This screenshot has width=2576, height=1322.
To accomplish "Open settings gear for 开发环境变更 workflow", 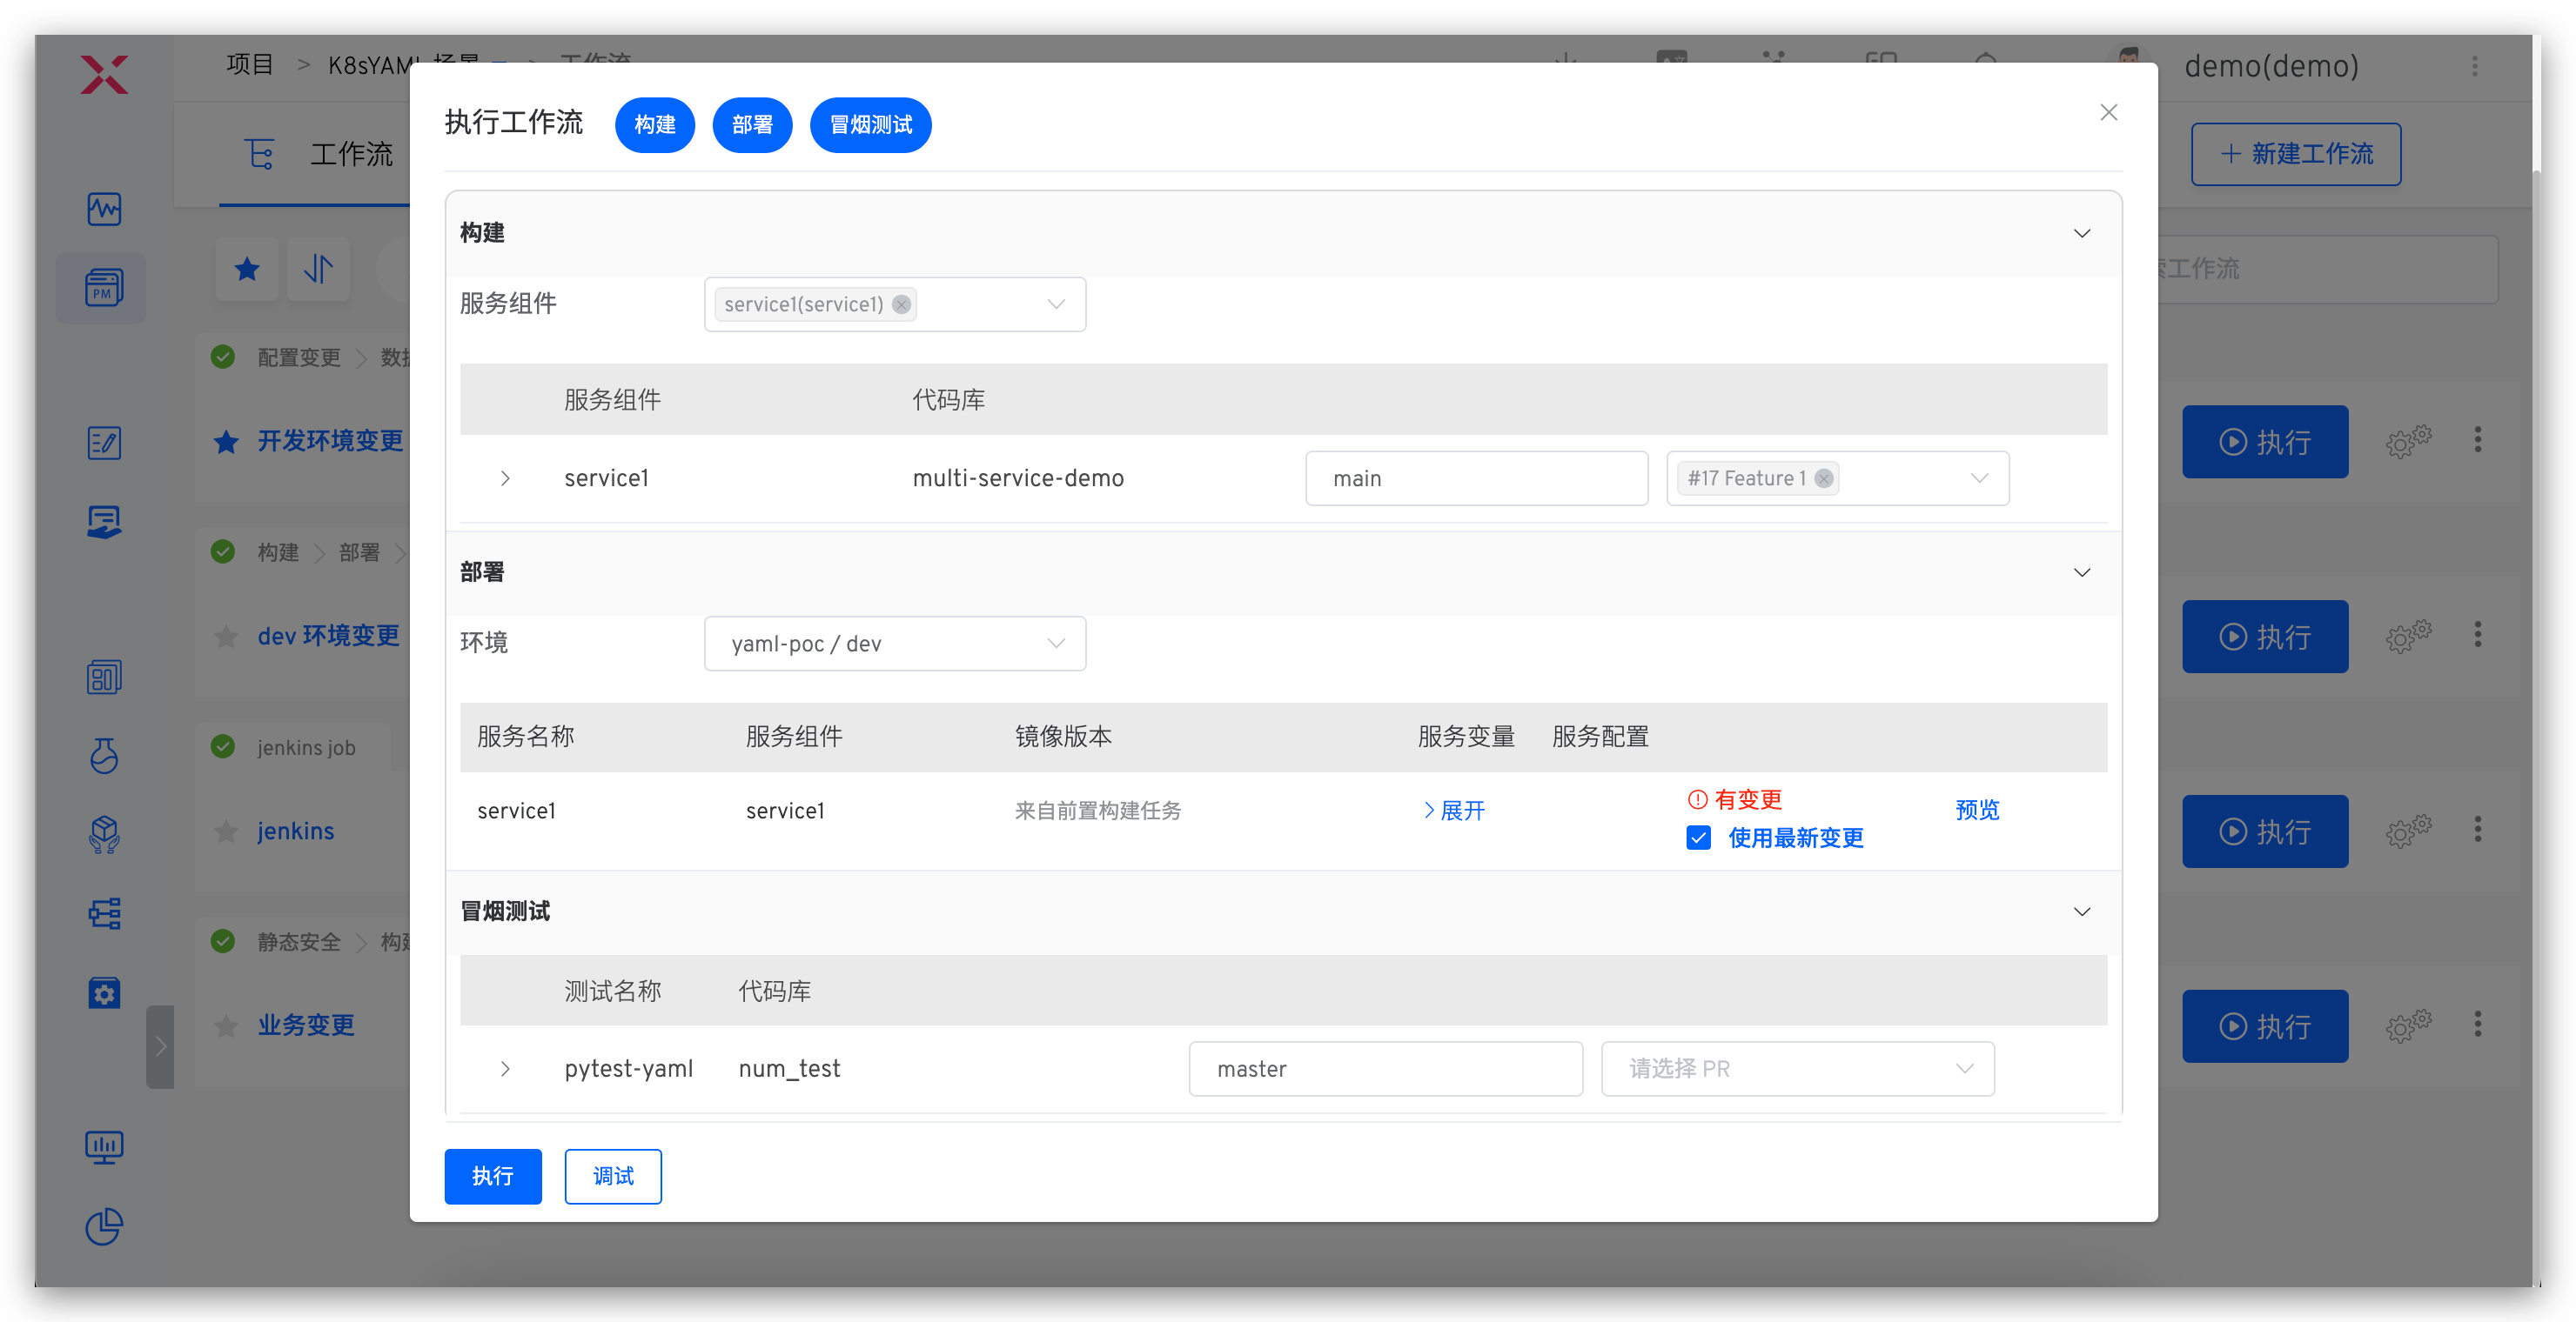I will pos(2407,441).
